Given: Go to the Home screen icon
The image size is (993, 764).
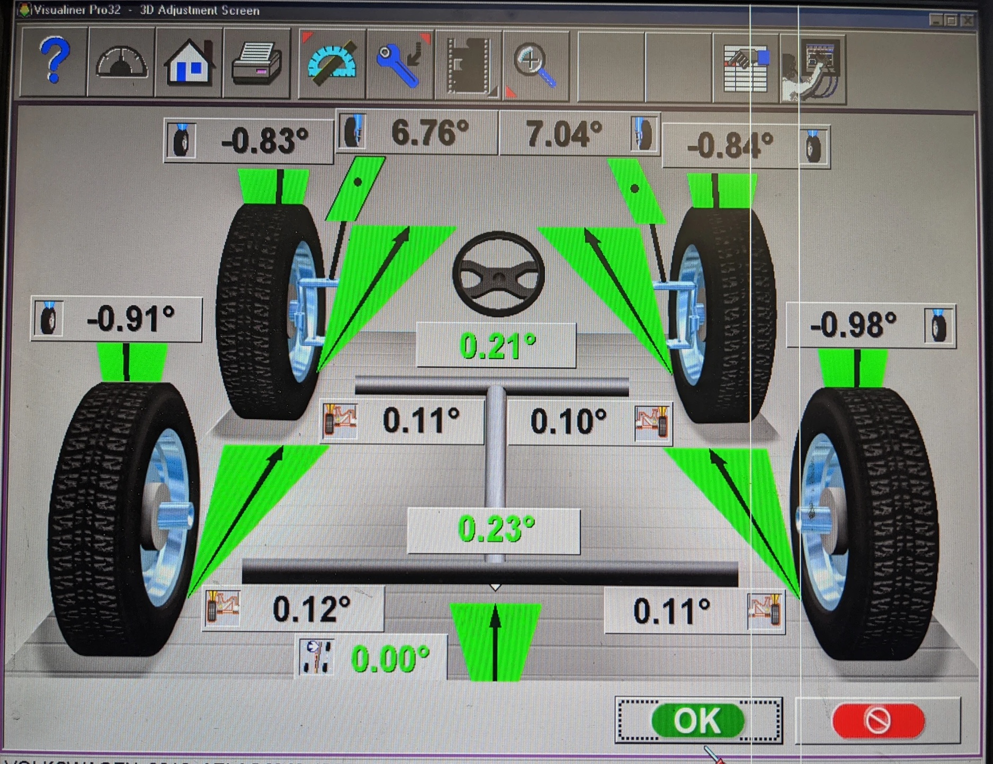Looking at the screenshot, I should pos(189,64).
